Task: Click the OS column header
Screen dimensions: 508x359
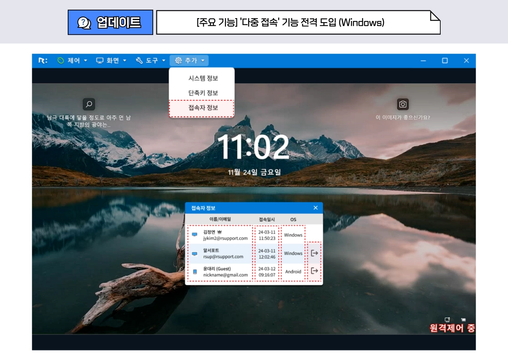Action: click(293, 219)
